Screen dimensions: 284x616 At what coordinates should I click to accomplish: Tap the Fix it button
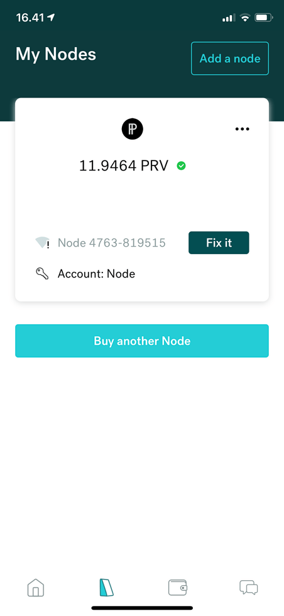[219, 243]
